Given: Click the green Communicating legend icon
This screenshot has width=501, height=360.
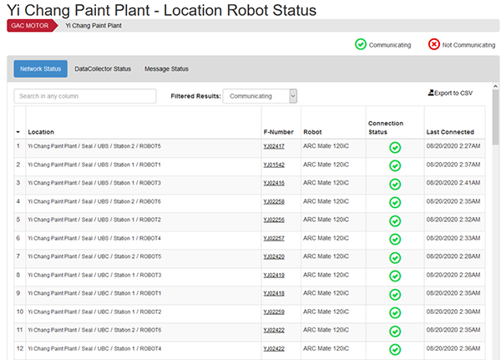Looking at the screenshot, I should pyautogui.click(x=361, y=44).
